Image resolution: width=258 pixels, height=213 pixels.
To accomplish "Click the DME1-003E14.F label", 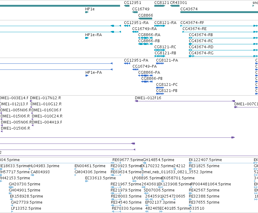I will click(x=14, y=98).
